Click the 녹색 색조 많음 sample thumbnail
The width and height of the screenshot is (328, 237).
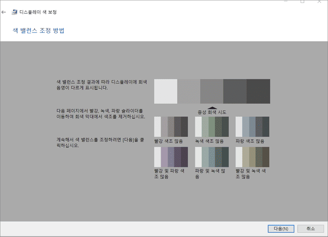tap(211, 127)
